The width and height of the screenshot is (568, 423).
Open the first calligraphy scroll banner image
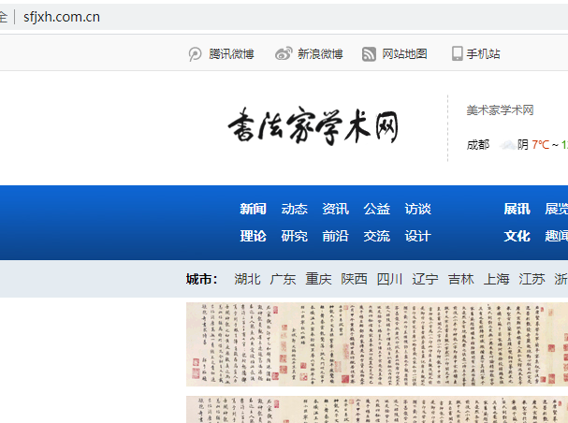(376, 343)
